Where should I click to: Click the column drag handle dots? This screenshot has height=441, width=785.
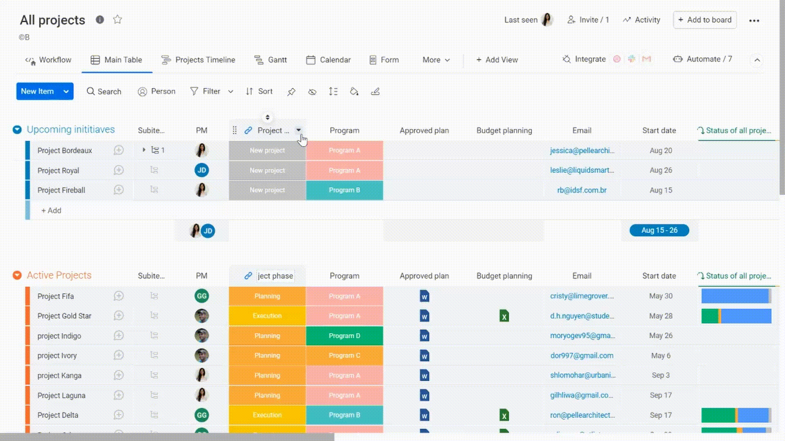(234, 130)
